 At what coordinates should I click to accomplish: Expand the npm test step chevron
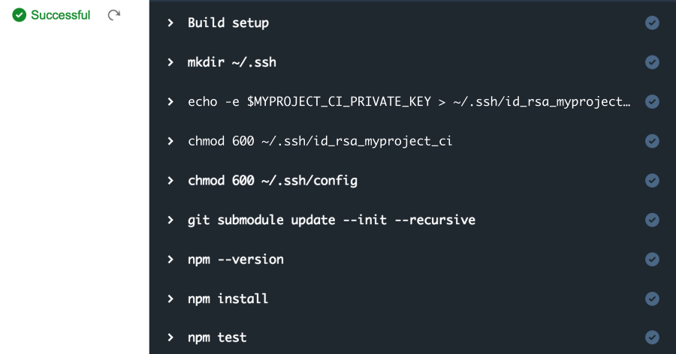click(x=171, y=337)
